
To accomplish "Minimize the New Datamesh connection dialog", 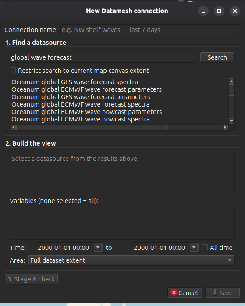I will click(203, 11).
